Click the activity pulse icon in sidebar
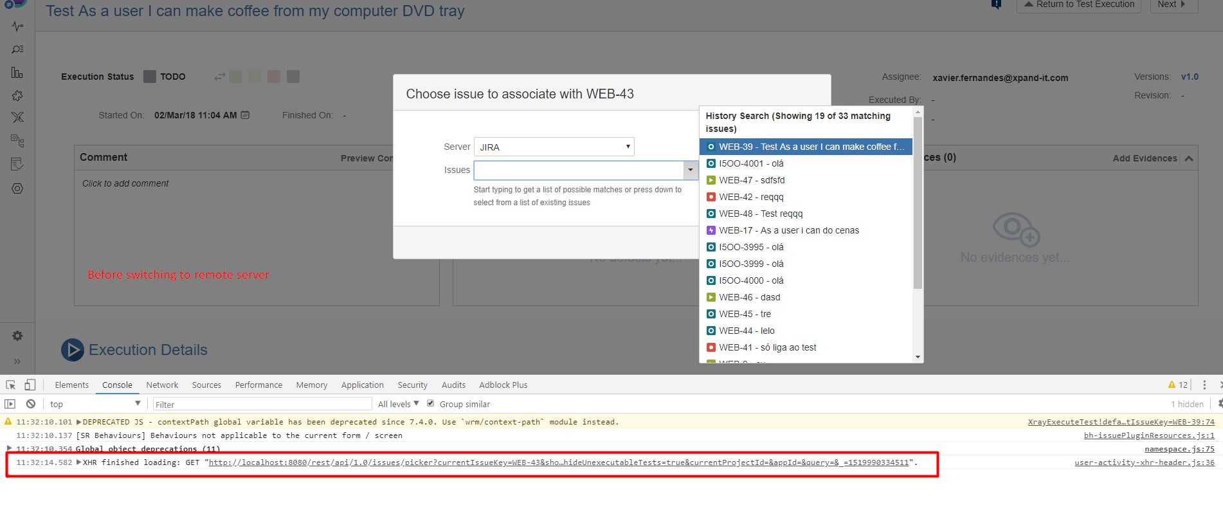The height and width of the screenshot is (530, 1223). click(17, 26)
